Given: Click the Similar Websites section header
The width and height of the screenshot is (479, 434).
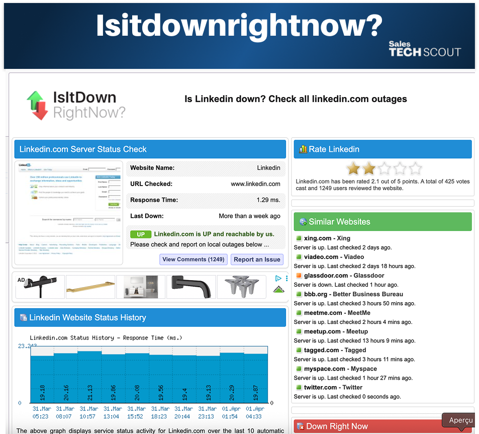Looking at the screenshot, I should tap(383, 222).
